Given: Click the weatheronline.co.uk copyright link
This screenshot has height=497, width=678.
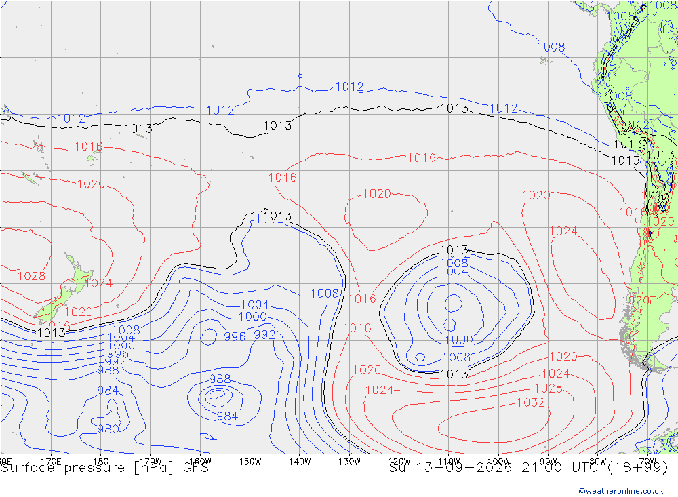Looking at the screenshot, I should coord(621,491).
